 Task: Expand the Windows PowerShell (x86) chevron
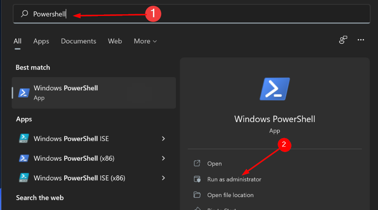pyautogui.click(x=163, y=158)
